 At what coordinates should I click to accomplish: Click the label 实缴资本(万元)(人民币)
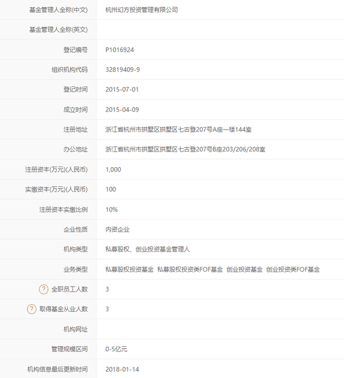(x=56, y=189)
